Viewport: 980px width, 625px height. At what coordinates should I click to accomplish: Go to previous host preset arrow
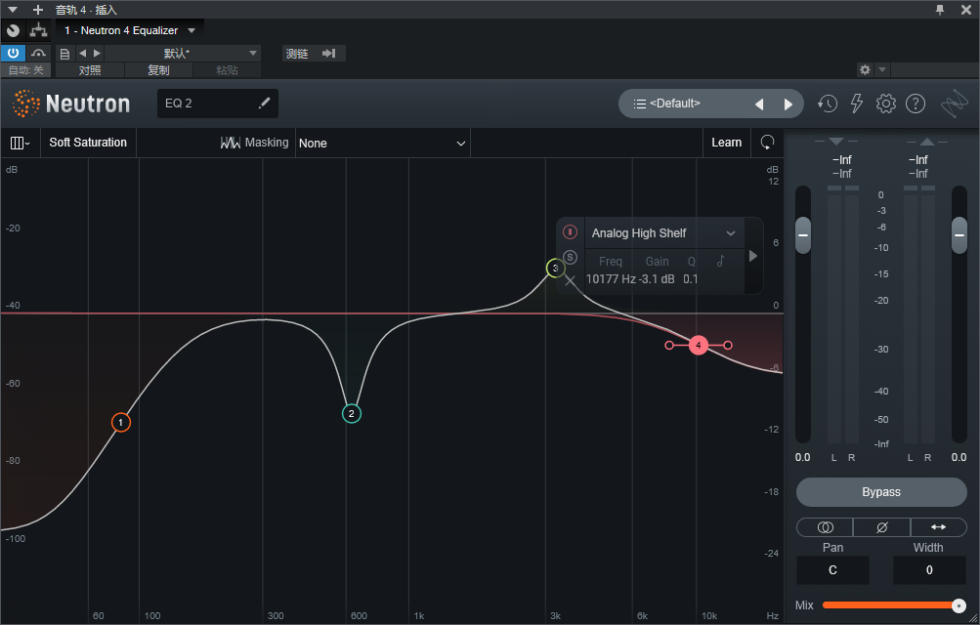coord(82,53)
